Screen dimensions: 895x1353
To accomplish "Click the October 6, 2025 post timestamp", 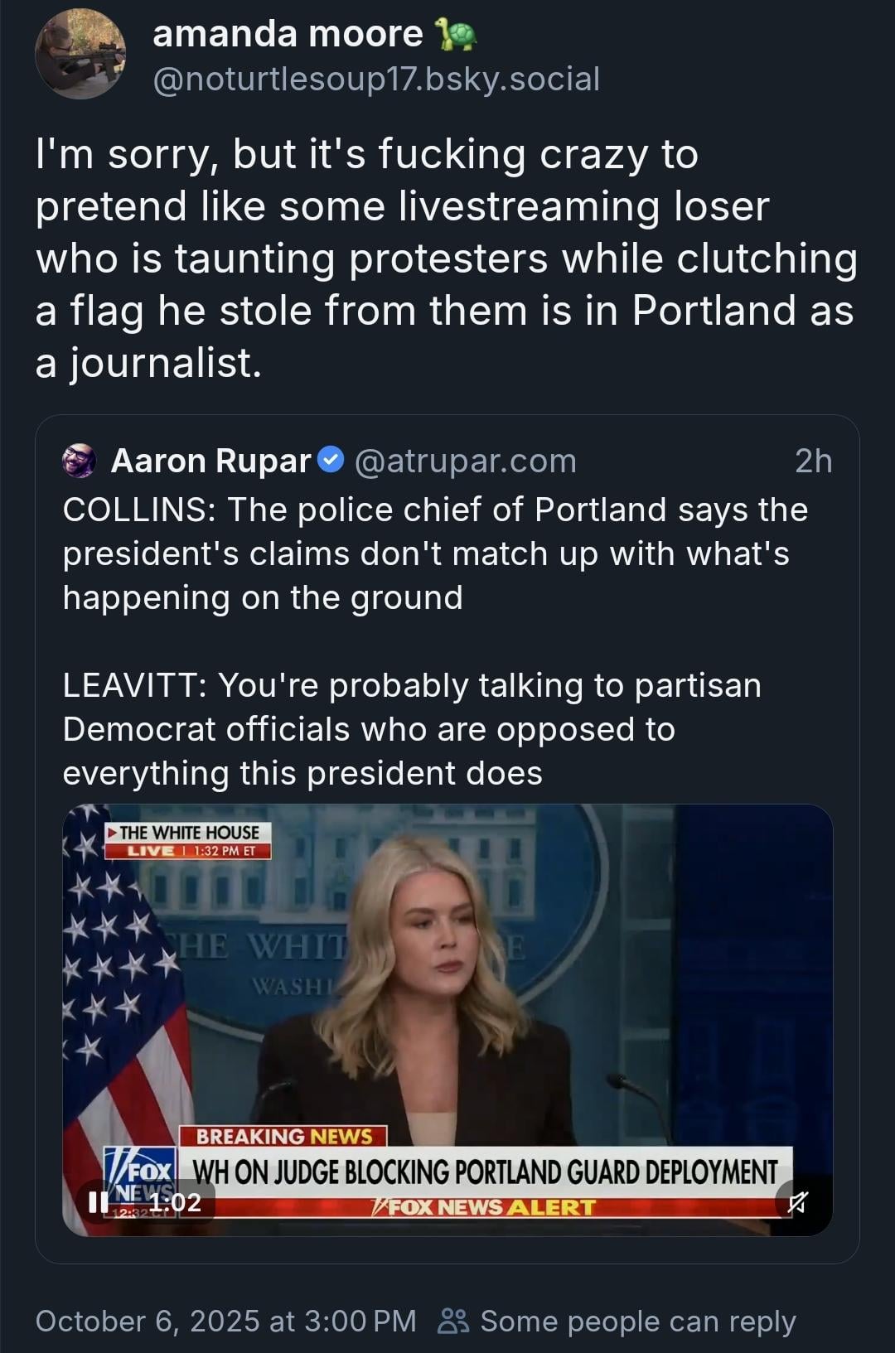I will 225,1321.
